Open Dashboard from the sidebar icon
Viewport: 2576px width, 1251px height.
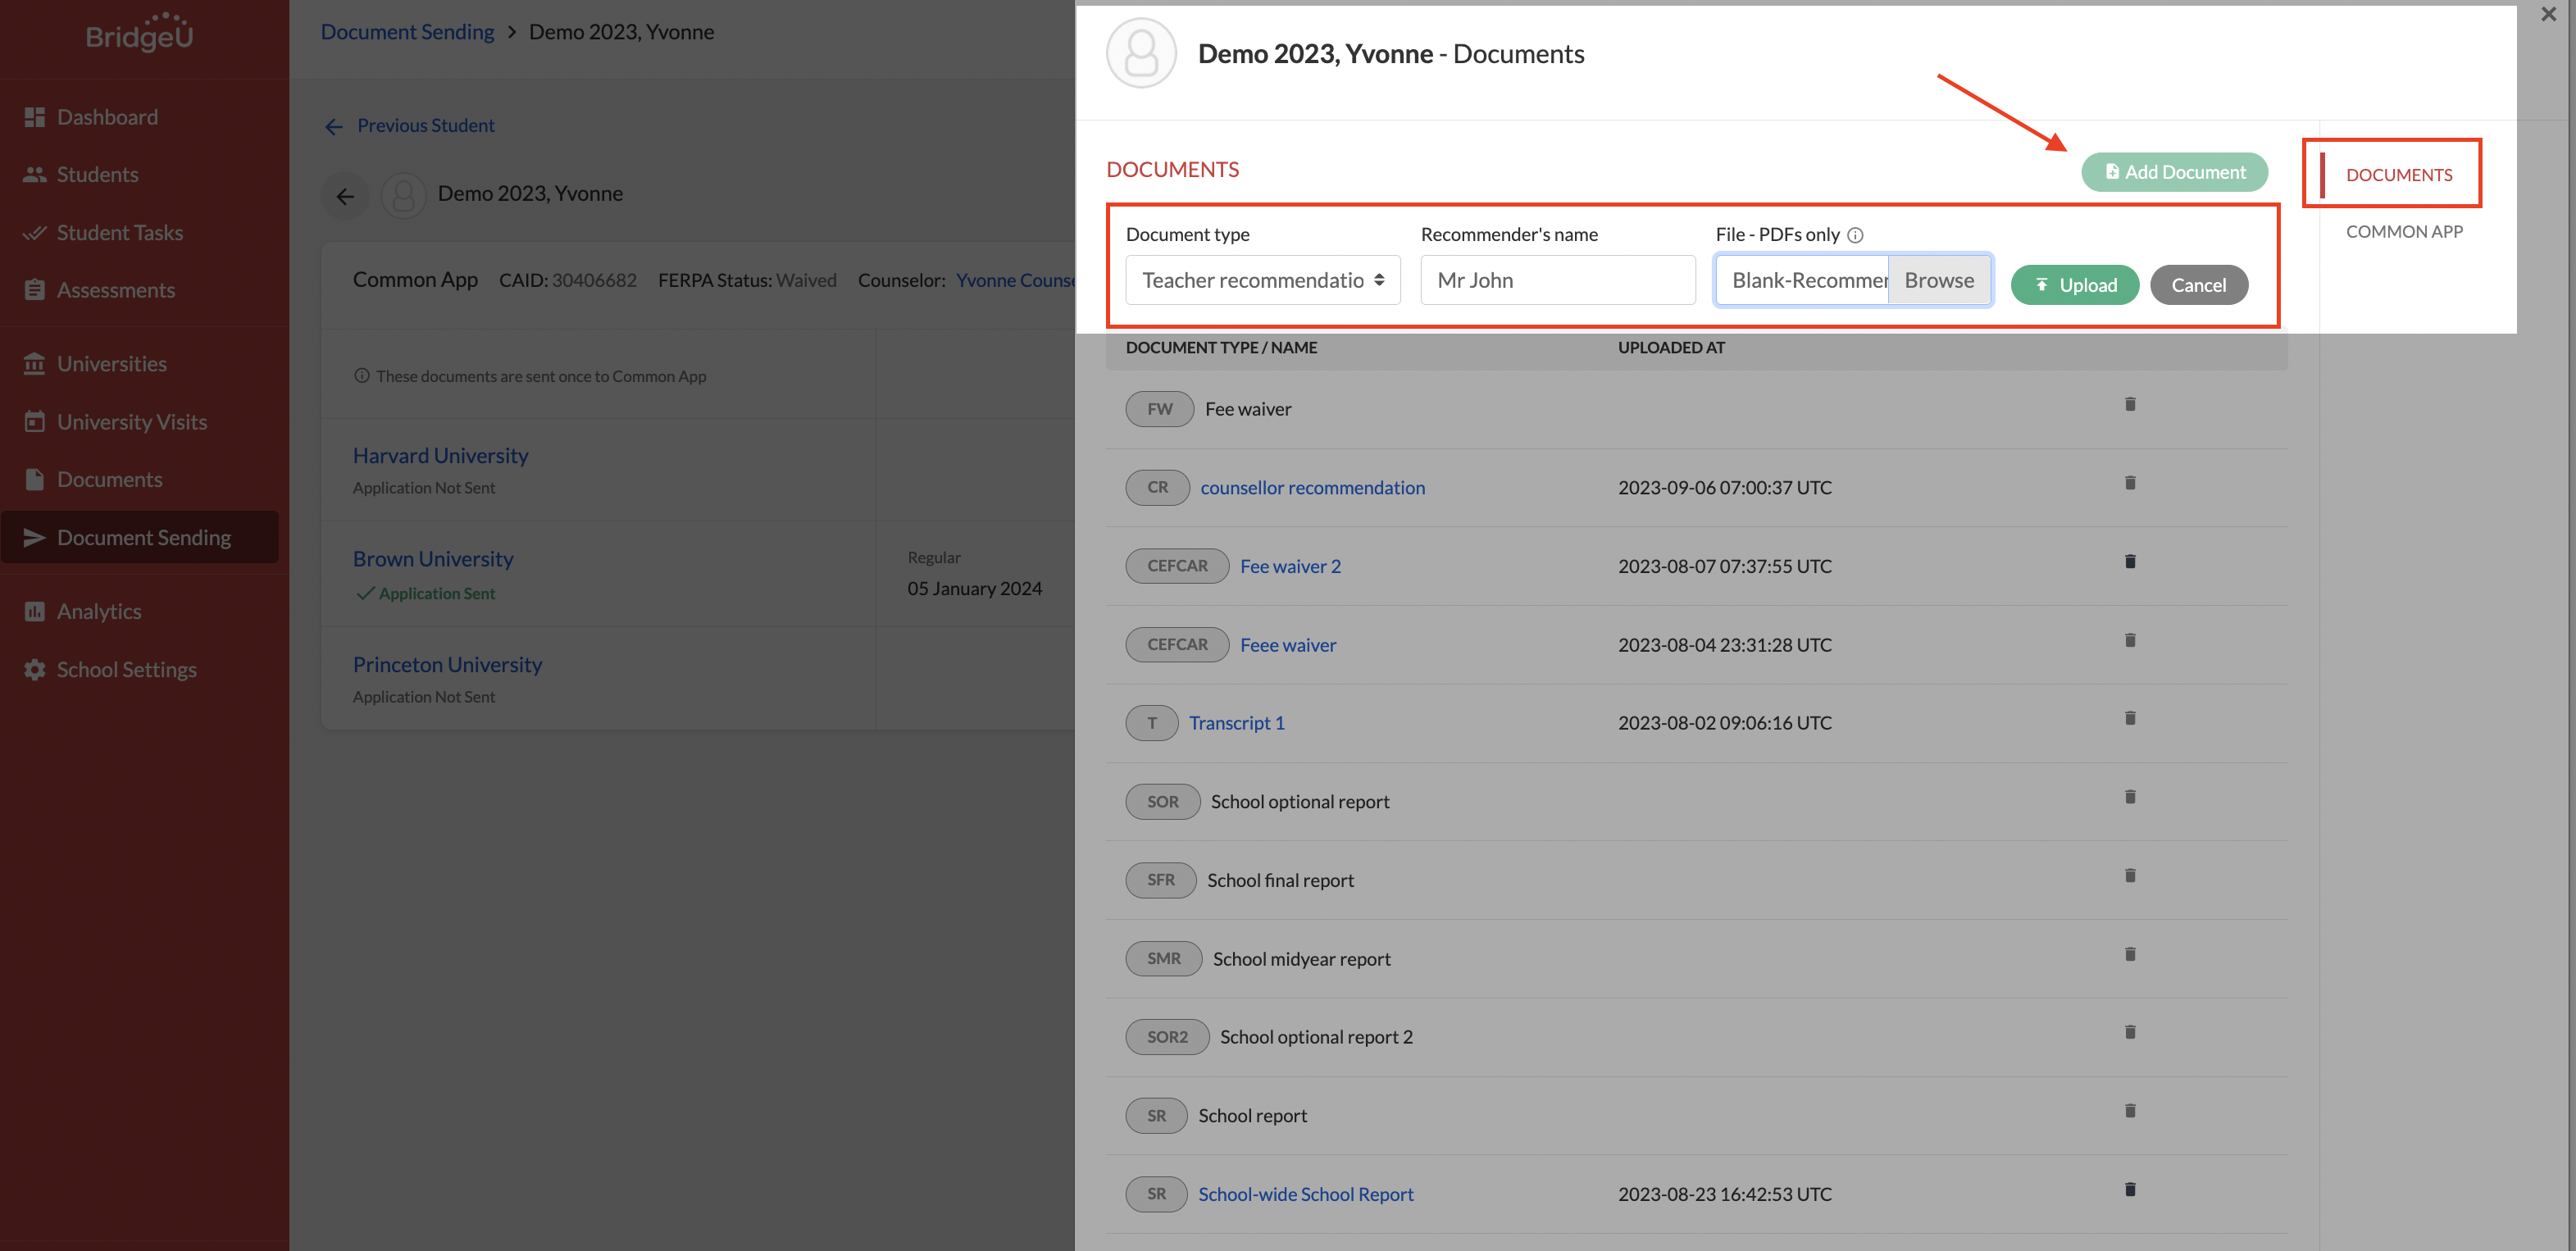[35, 117]
